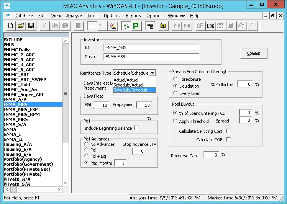Select the flat line curve icon
Viewport: 287px width, 204px height.
[92, 26]
